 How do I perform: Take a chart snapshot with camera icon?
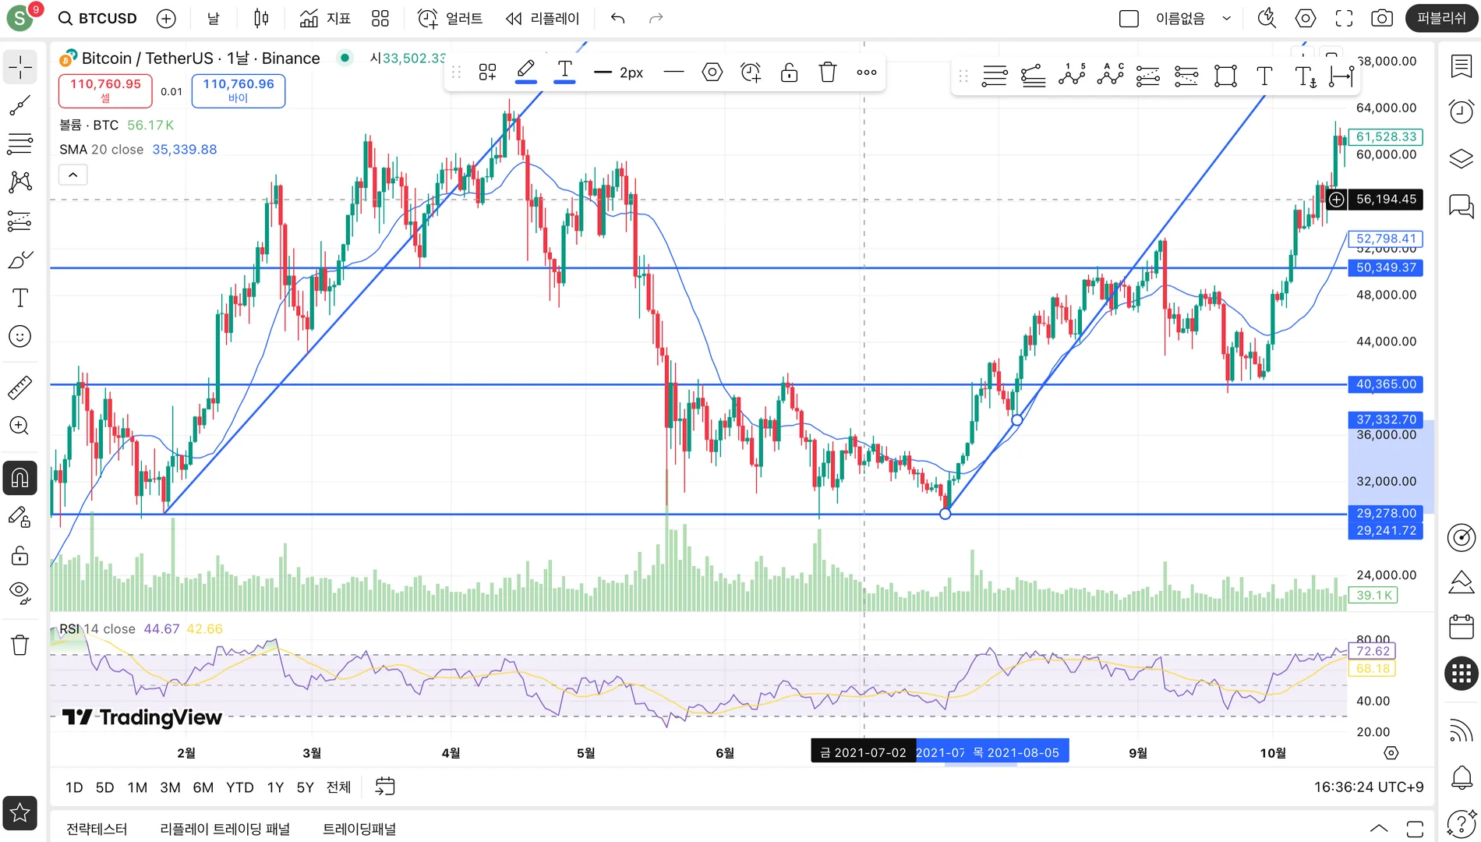click(1382, 18)
